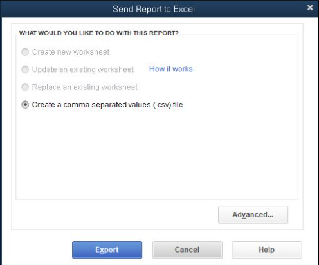Close the Send Report to Excel dialog
319x265 pixels.
click(x=310, y=8)
